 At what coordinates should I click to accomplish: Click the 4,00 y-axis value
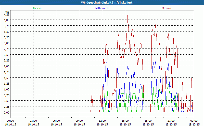click(7, 20)
